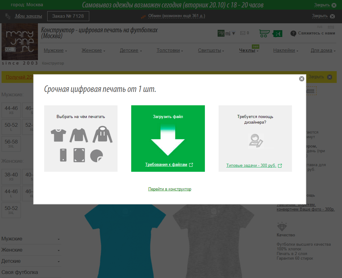Click the Перейти в конструктор link
Image resolution: width=342 pixels, height=278 pixels.
click(x=170, y=189)
